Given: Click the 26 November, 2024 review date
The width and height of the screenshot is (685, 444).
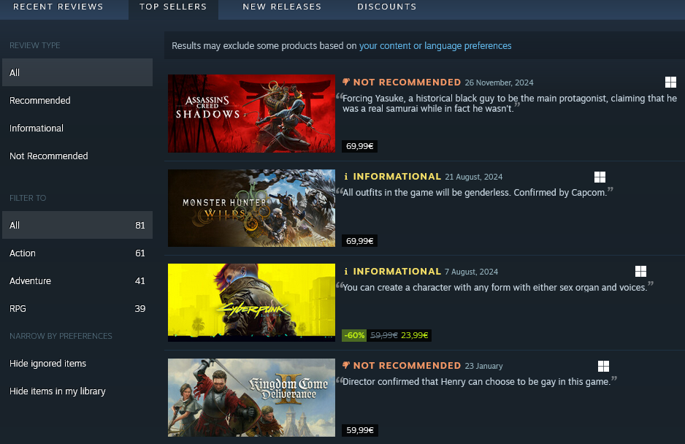Looking at the screenshot, I should click(x=499, y=83).
